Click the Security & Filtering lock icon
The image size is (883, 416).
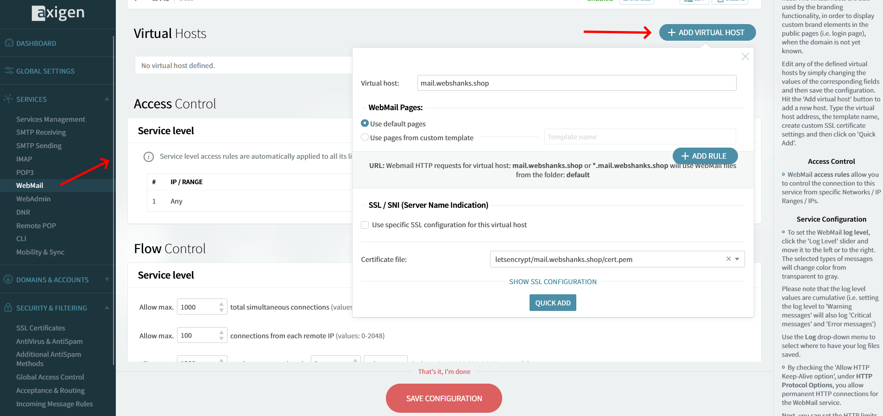click(8, 307)
